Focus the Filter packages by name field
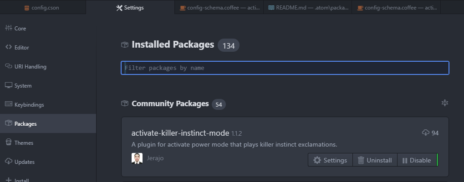This screenshot has width=464, height=182. click(x=285, y=68)
